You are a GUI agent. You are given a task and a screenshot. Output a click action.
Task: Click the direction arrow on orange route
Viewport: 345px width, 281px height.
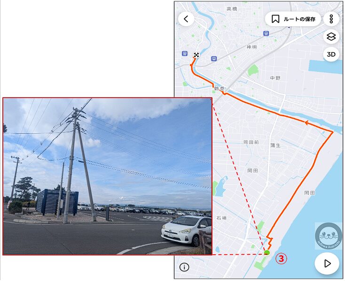pos(306,122)
